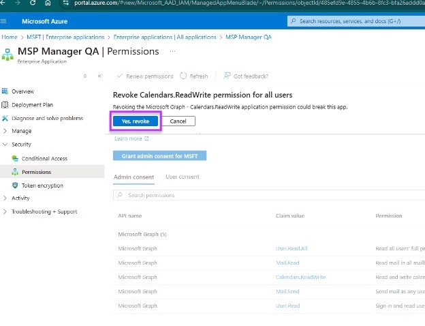Viewport: 425px width, 326px height.
Task: Click the Microsoft Azure home title
Action: tap(45, 21)
